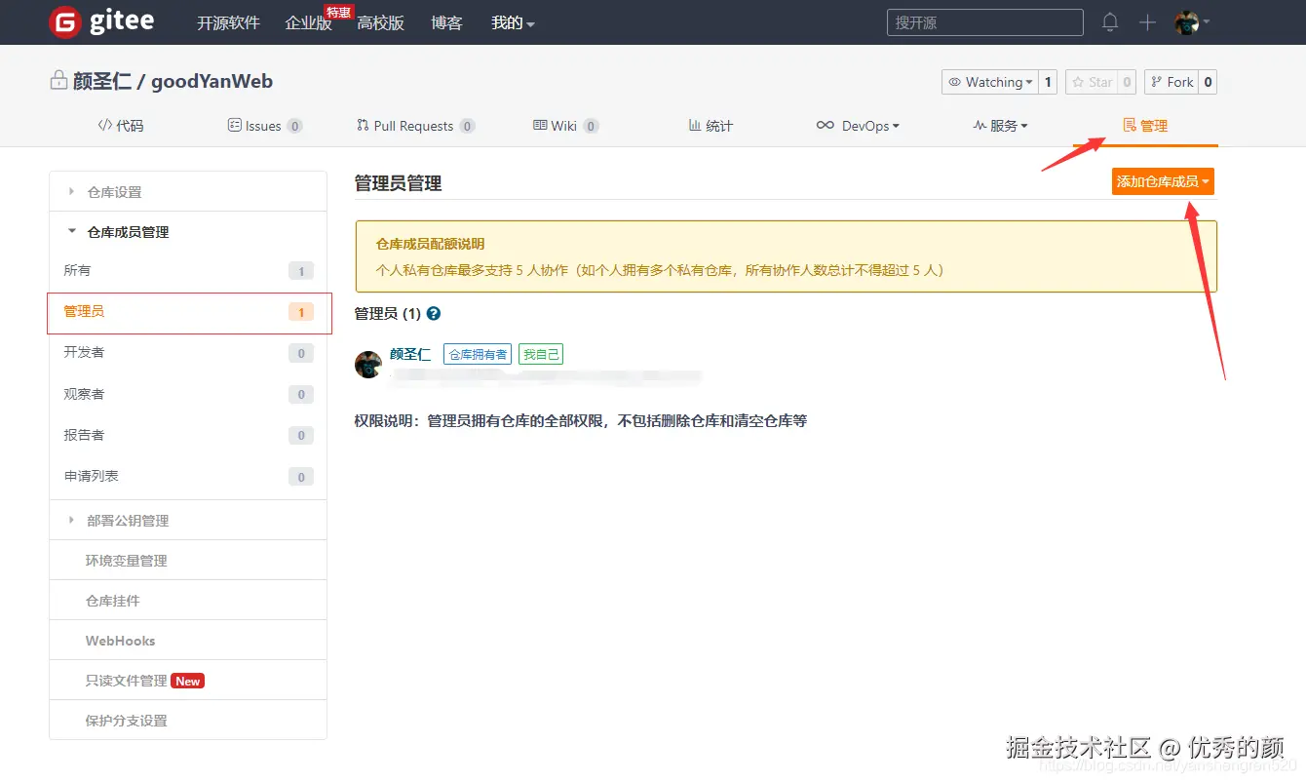Image resolution: width=1306 pixels, height=783 pixels.
Task: Switch to the 管理 tab
Action: [1145, 126]
